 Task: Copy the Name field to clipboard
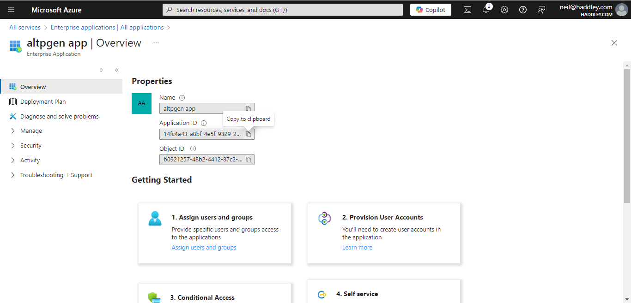click(249, 109)
